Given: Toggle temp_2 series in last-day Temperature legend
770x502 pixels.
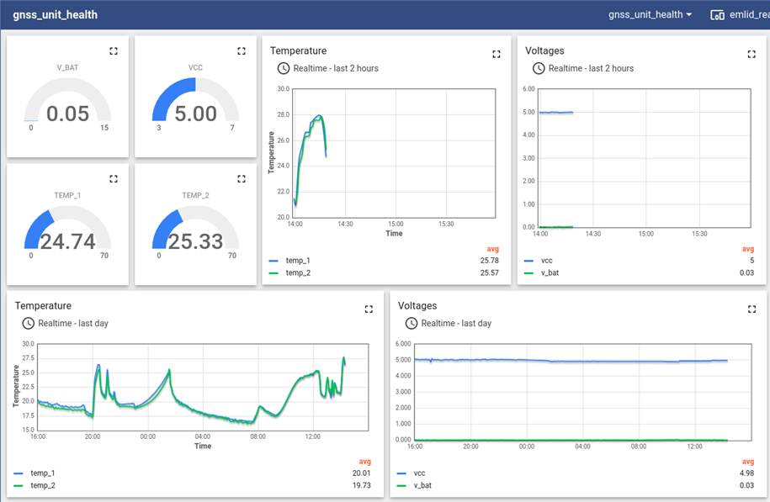Looking at the screenshot, I should click(x=43, y=485).
